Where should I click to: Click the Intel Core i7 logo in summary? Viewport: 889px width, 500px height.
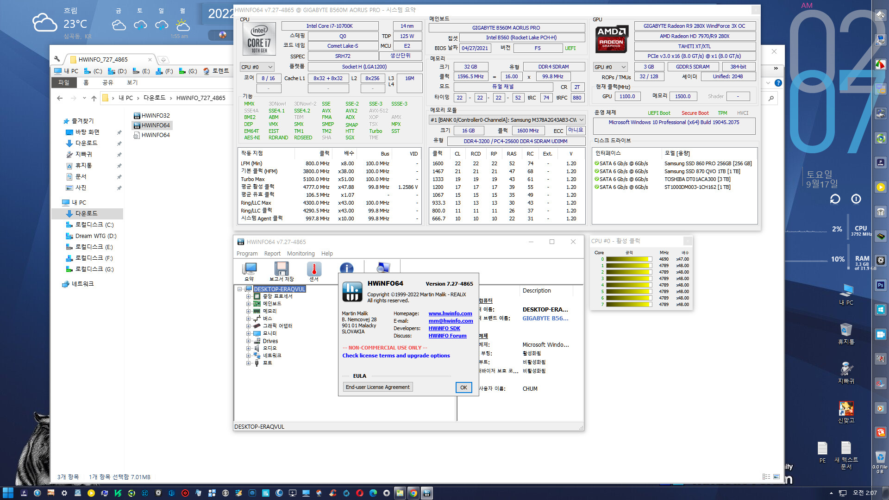pos(259,39)
